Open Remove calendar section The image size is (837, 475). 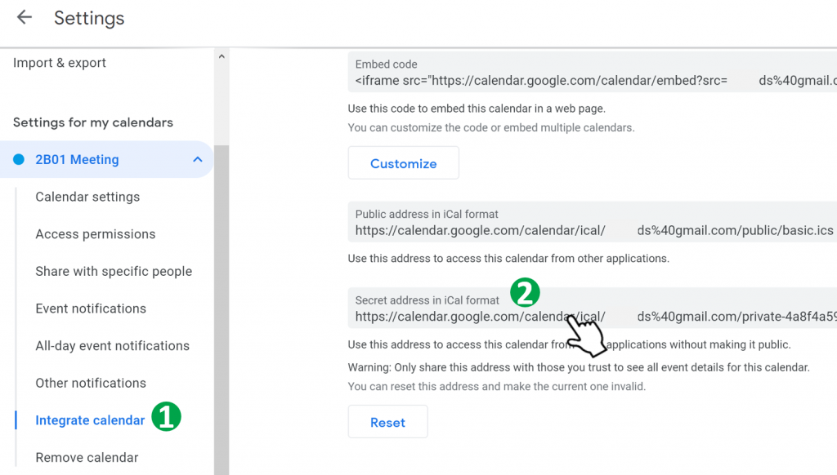87,458
